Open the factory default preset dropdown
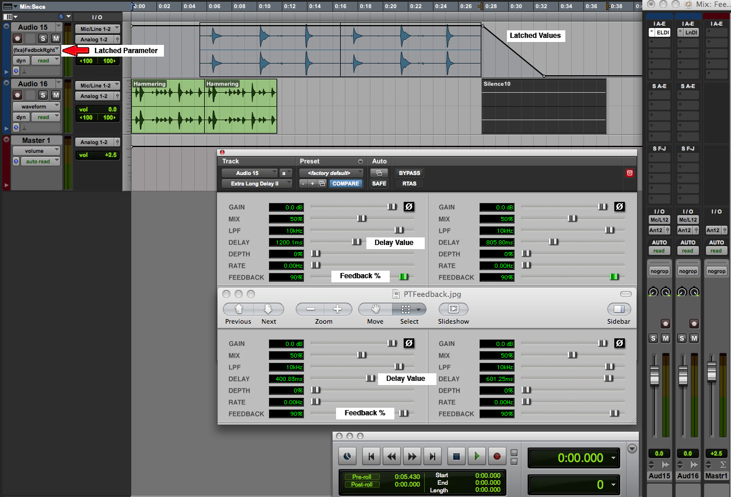Screen dimensions: 731x497 tap(331, 173)
